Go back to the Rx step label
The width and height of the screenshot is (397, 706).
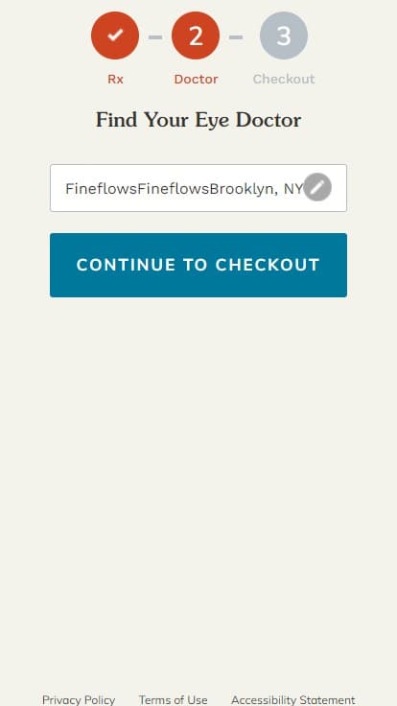[115, 80]
